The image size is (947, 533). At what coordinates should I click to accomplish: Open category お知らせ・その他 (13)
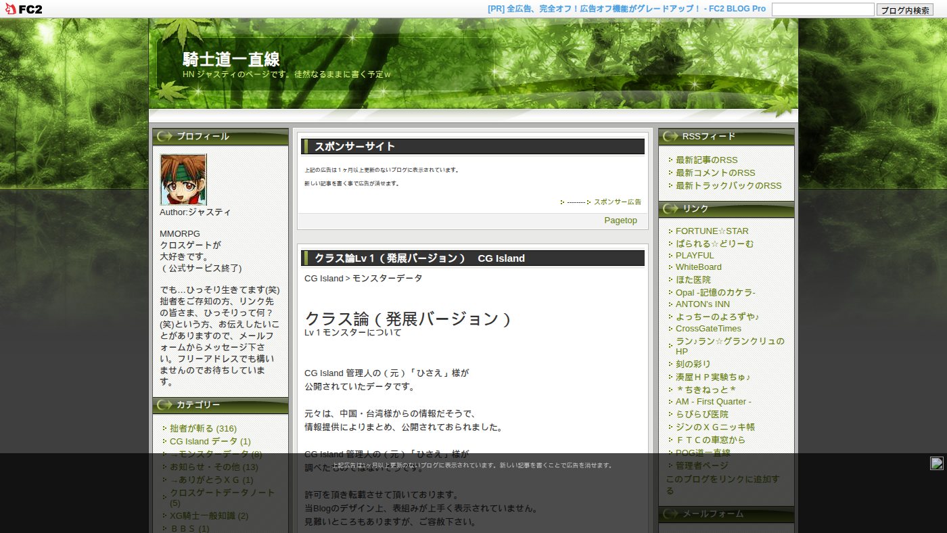coord(214,467)
